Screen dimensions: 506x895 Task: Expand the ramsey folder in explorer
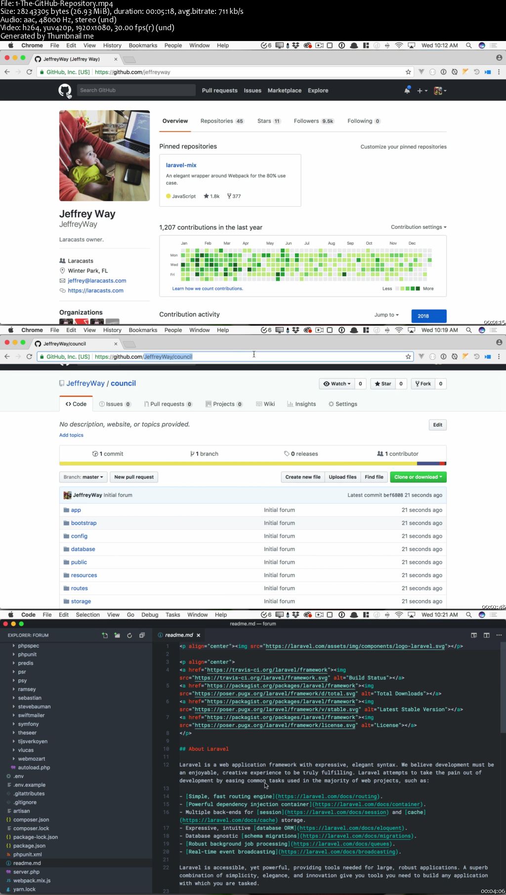click(27, 689)
